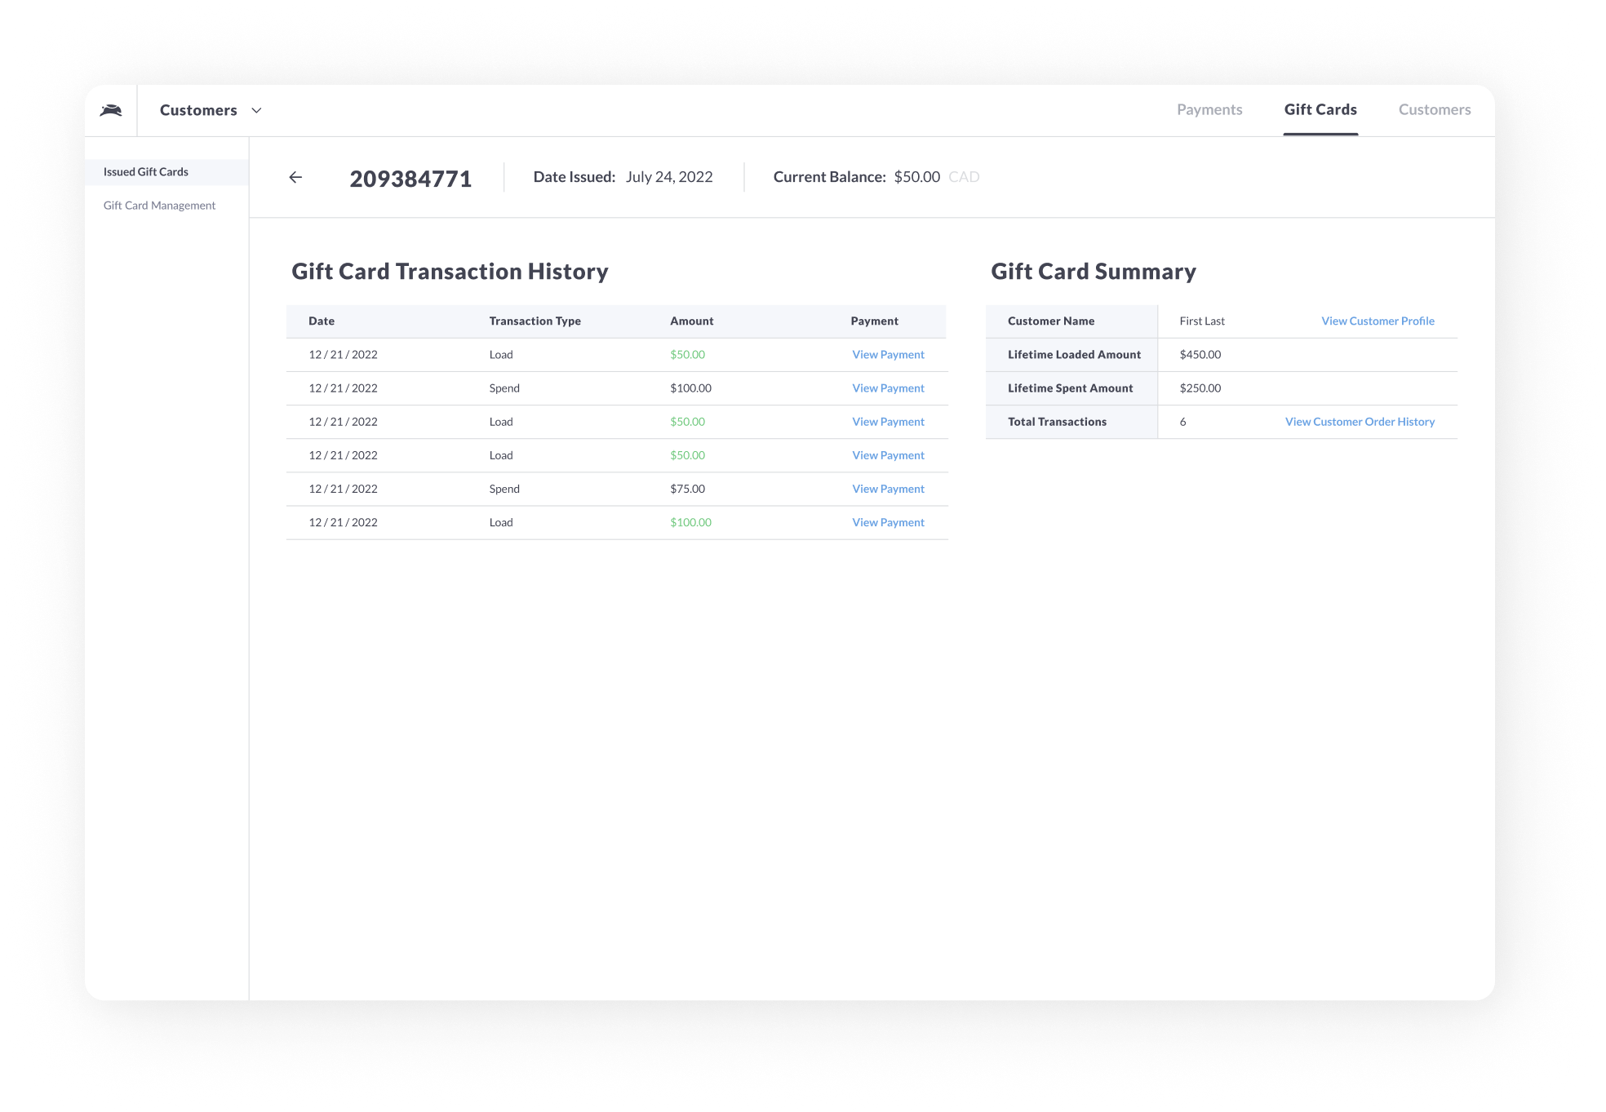Open Gift Card Management in the sidebar
The height and width of the screenshot is (1112, 1606).
click(x=159, y=206)
